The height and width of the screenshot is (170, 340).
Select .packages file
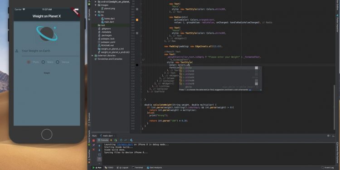tap(106, 35)
